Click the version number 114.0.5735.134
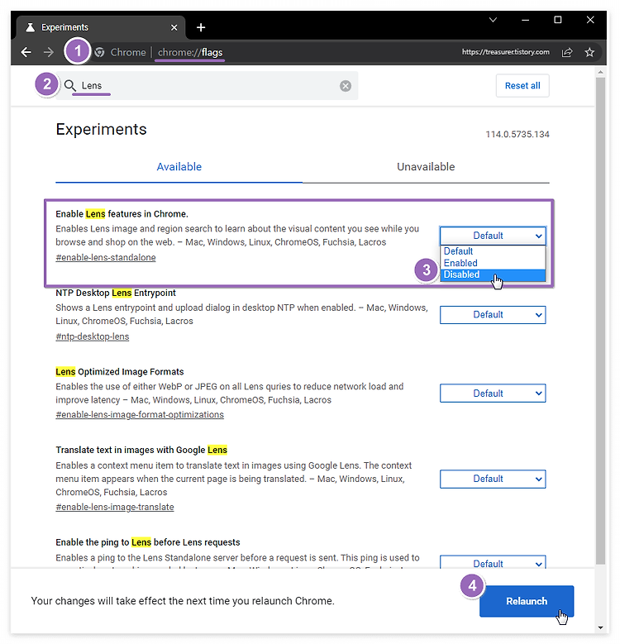This screenshot has width=620, height=644. point(517,134)
